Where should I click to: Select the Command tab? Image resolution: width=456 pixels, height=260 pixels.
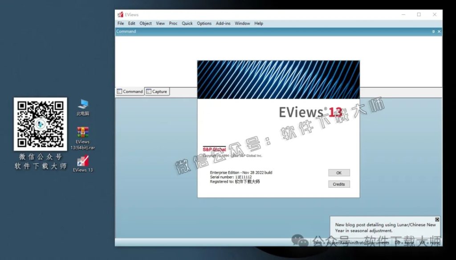coord(130,91)
